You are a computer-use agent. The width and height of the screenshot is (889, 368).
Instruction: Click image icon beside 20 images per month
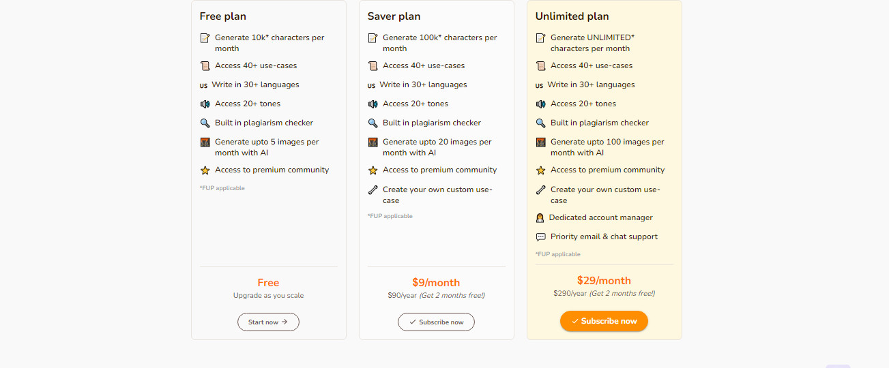click(373, 142)
